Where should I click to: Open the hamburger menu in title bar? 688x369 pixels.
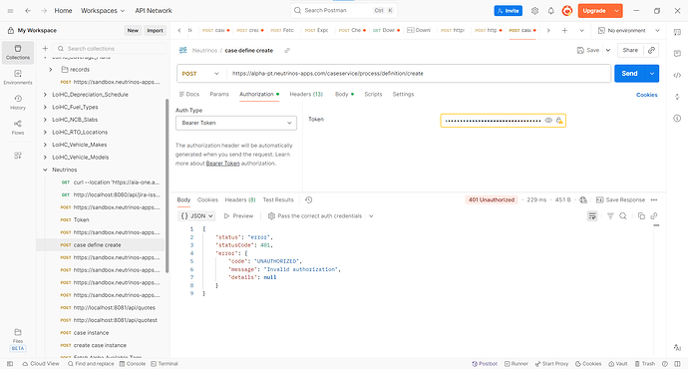(11, 11)
